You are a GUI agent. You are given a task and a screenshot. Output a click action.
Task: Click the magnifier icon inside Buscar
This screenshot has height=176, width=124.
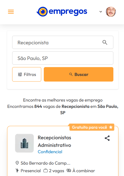[x=71, y=74]
